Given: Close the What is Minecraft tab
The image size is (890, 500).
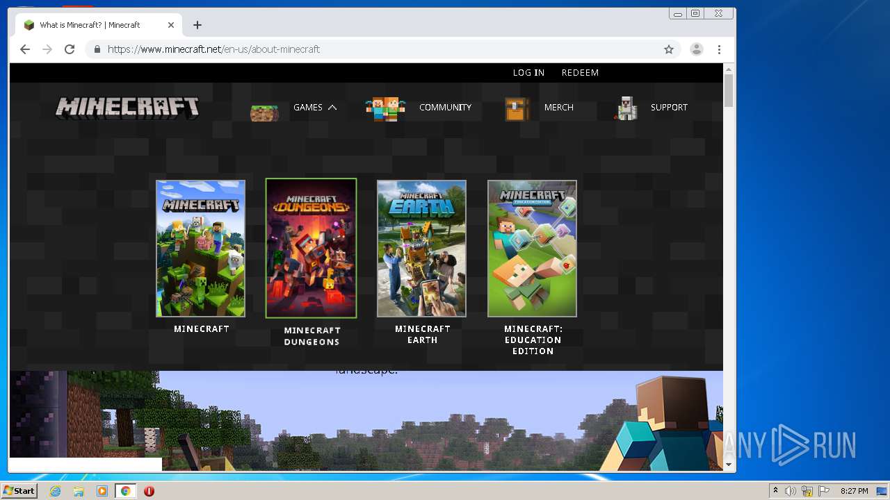Looking at the screenshot, I should point(171,25).
